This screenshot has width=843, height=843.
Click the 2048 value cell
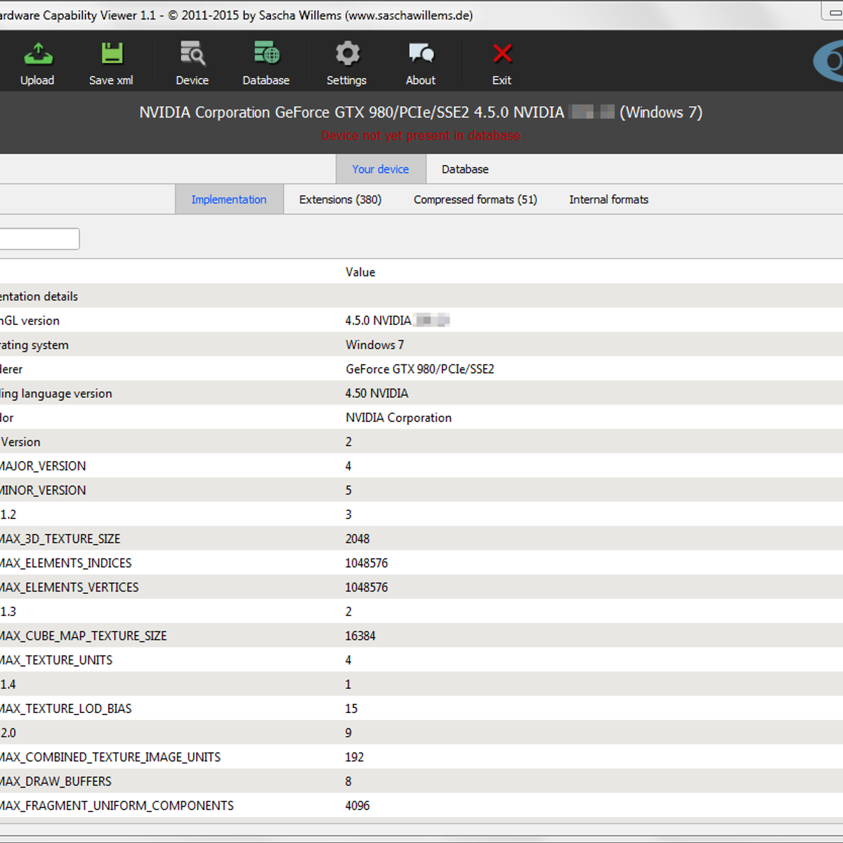357,539
